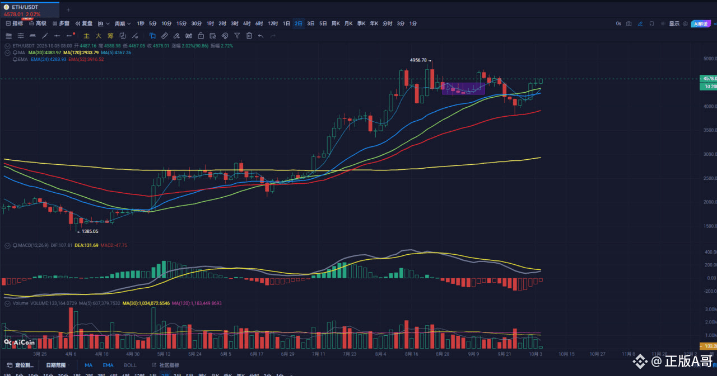
Task: Collapse the MACD indicator panel chevron
Action: [x=7, y=245]
